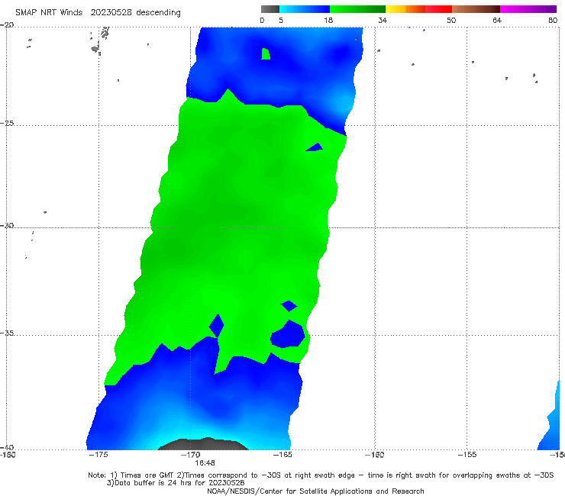Click the 'Data buffer is 24 hrs' note
The width and height of the screenshot is (565, 496).
click(176, 483)
